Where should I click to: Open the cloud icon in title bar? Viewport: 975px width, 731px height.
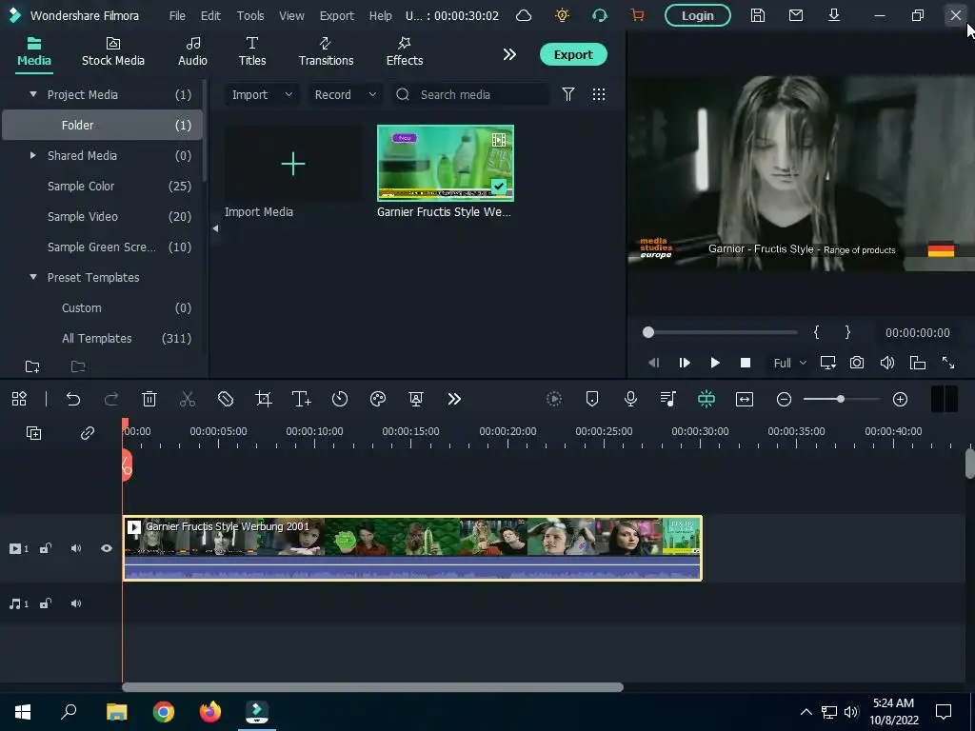click(524, 15)
